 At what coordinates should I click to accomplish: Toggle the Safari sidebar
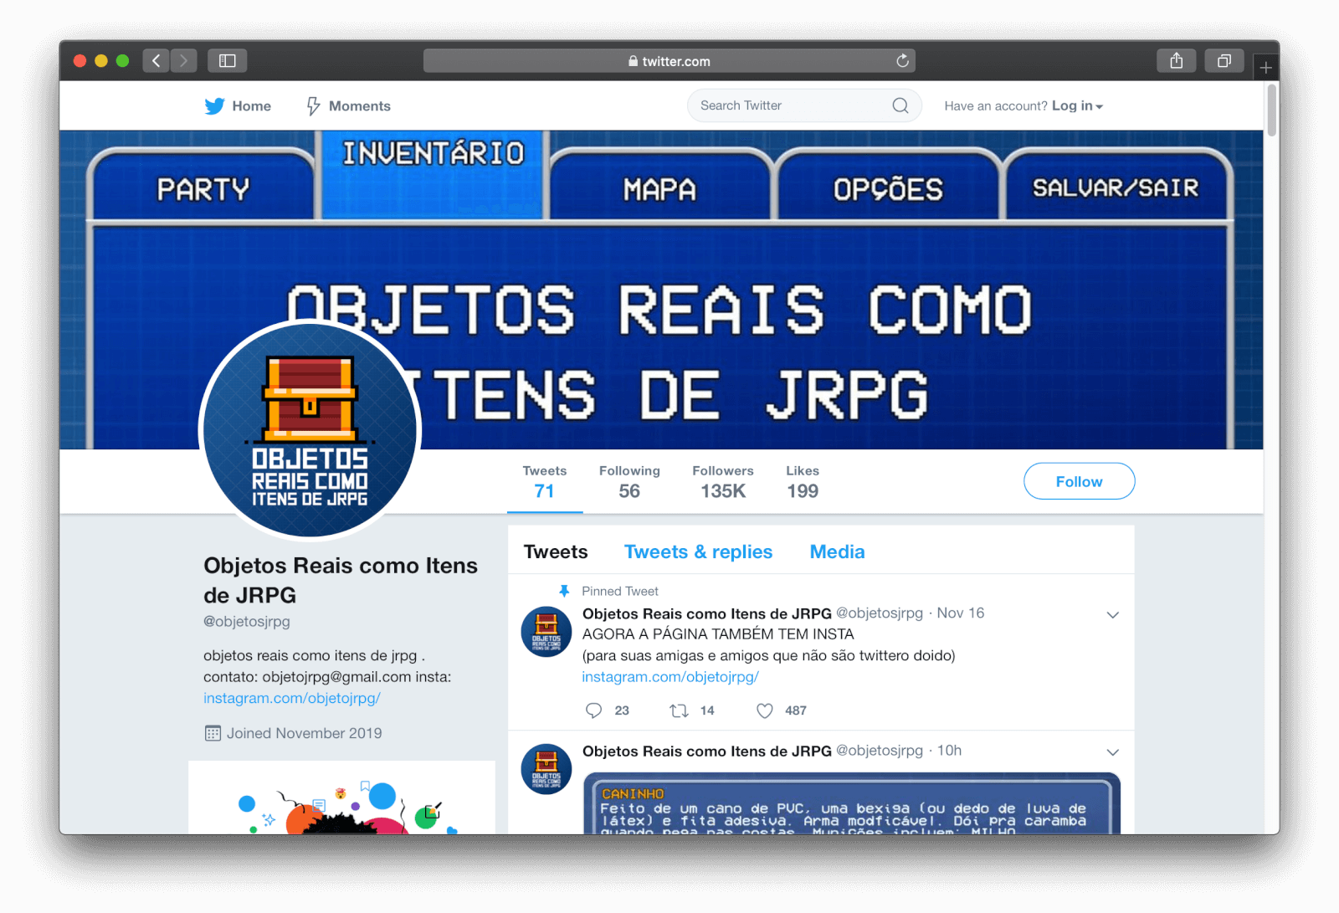[228, 61]
